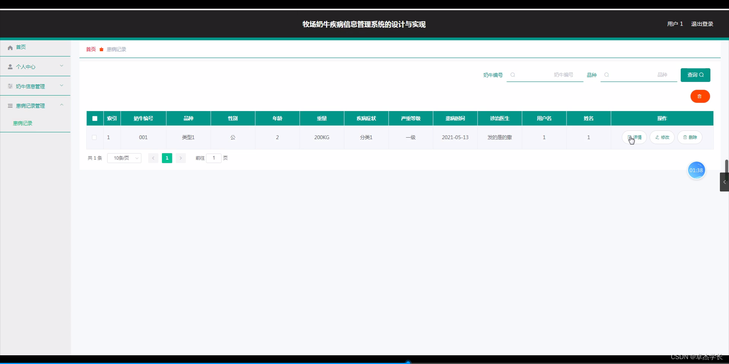Click the 年龄 column header

point(277,118)
